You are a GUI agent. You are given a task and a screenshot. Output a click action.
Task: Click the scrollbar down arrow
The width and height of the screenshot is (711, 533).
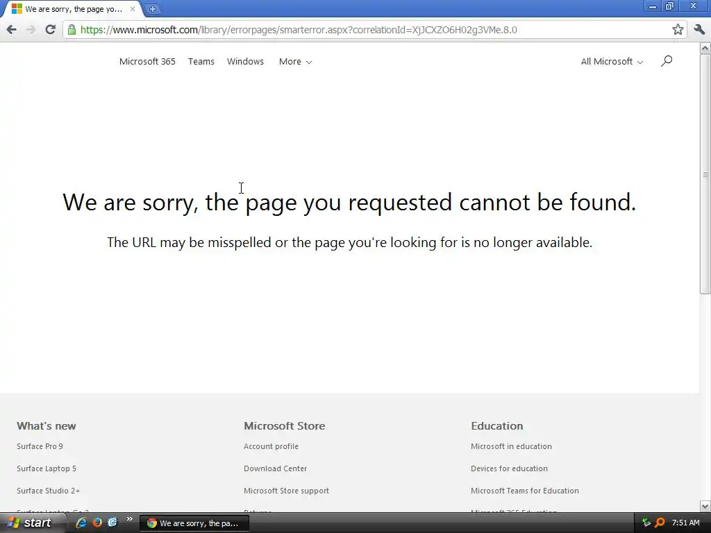pos(705,506)
